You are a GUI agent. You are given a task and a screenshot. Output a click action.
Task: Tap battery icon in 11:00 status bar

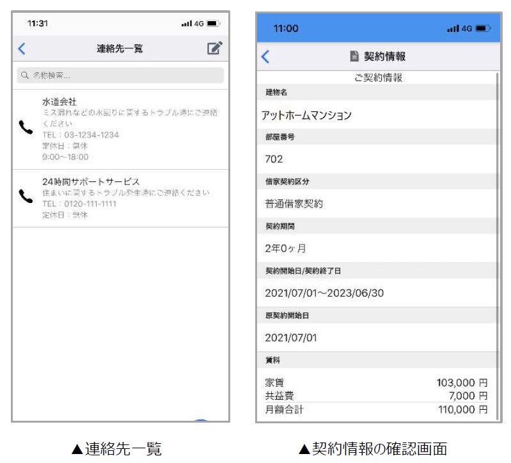tap(483, 29)
